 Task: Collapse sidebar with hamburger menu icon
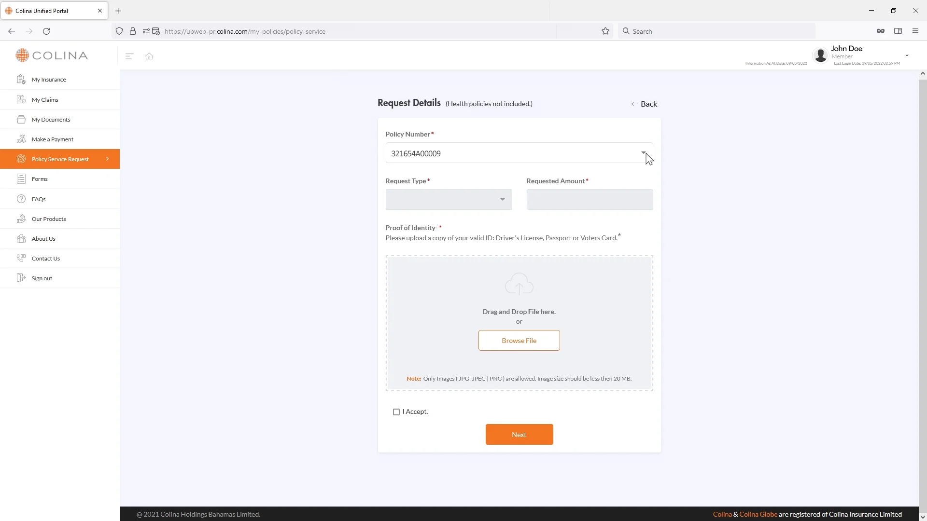coord(129,56)
